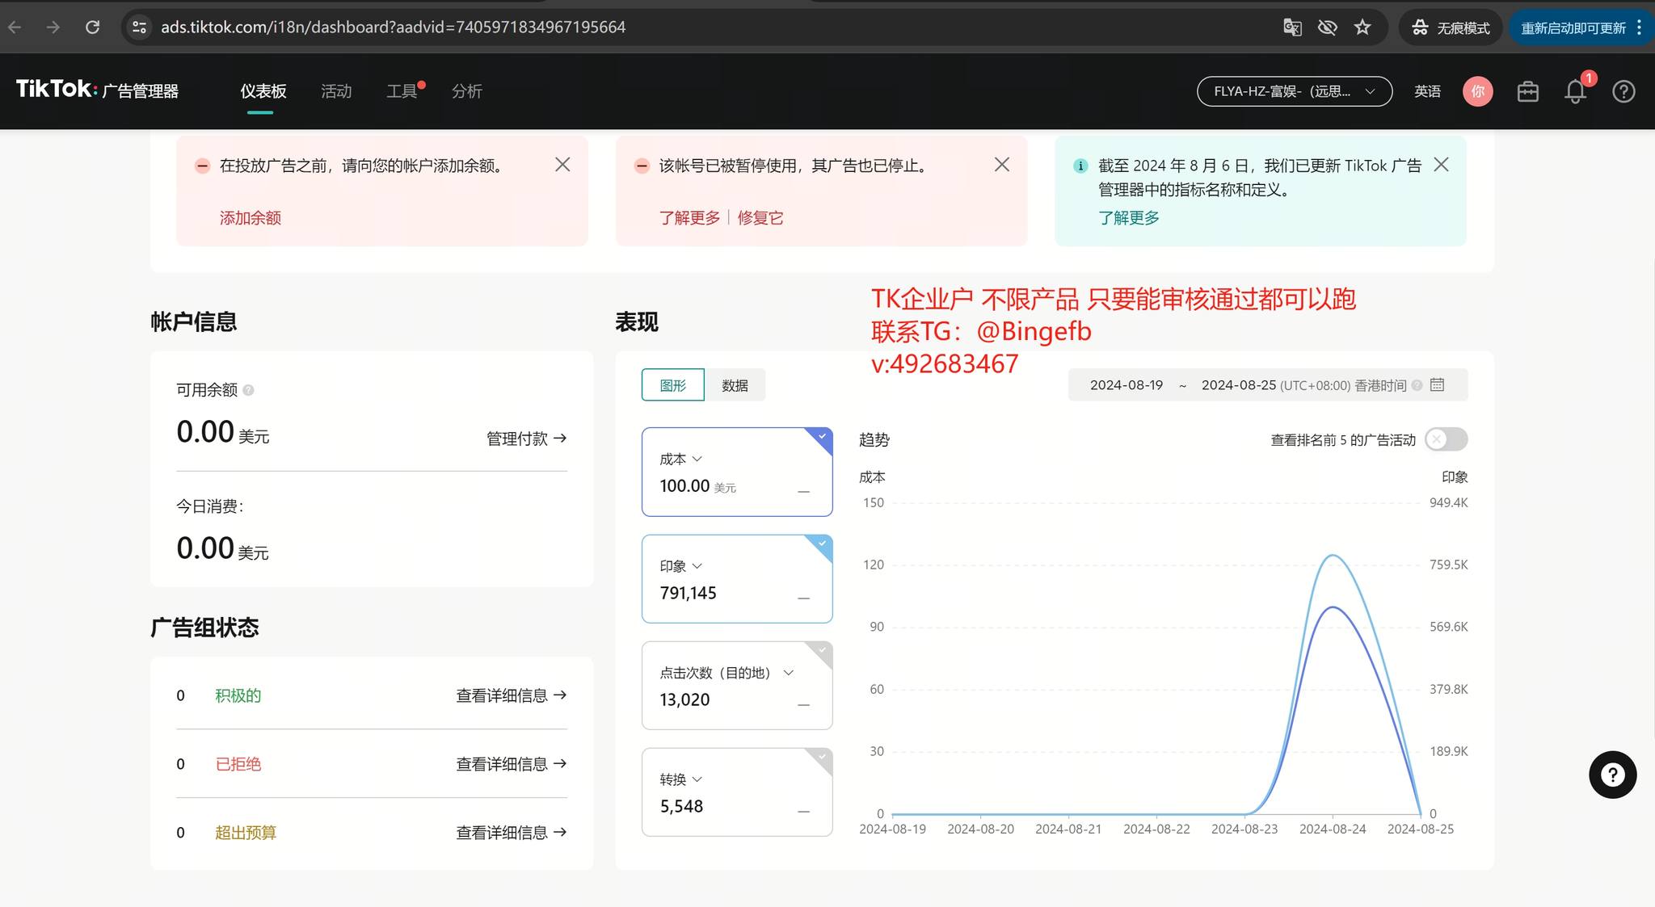
Task: Open the business center briefcase icon
Action: [1527, 91]
